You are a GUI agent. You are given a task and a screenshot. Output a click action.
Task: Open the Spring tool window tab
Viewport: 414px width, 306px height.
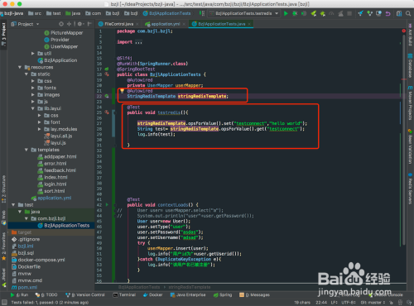tap(223, 294)
